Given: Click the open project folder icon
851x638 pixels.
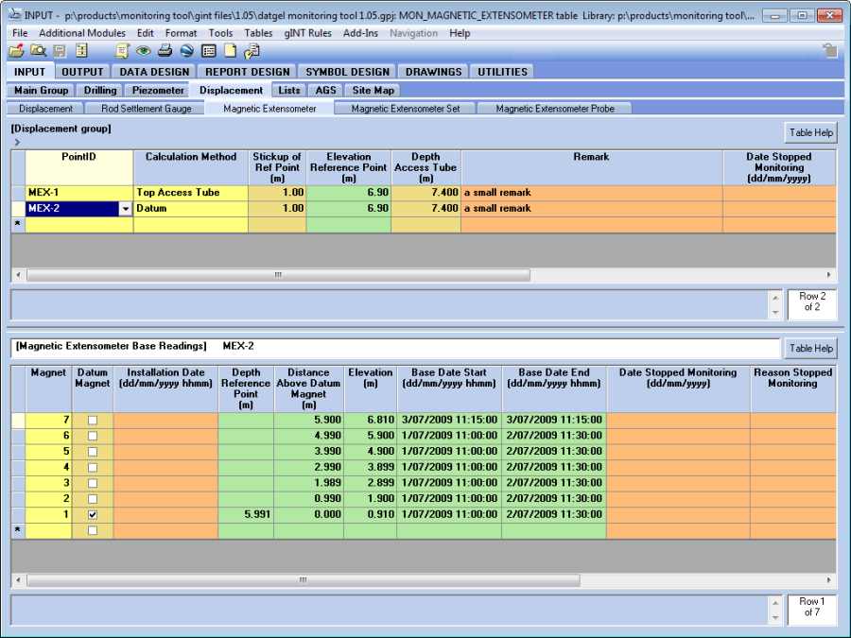Looking at the screenshot, I should [x=16, y=51].
